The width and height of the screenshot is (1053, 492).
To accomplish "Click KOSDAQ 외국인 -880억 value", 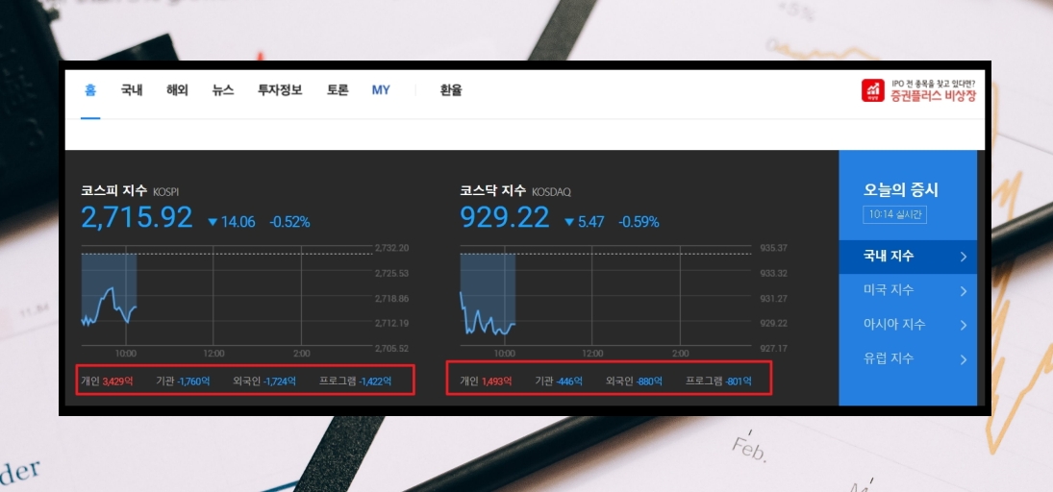I will [x=649, y=381].
